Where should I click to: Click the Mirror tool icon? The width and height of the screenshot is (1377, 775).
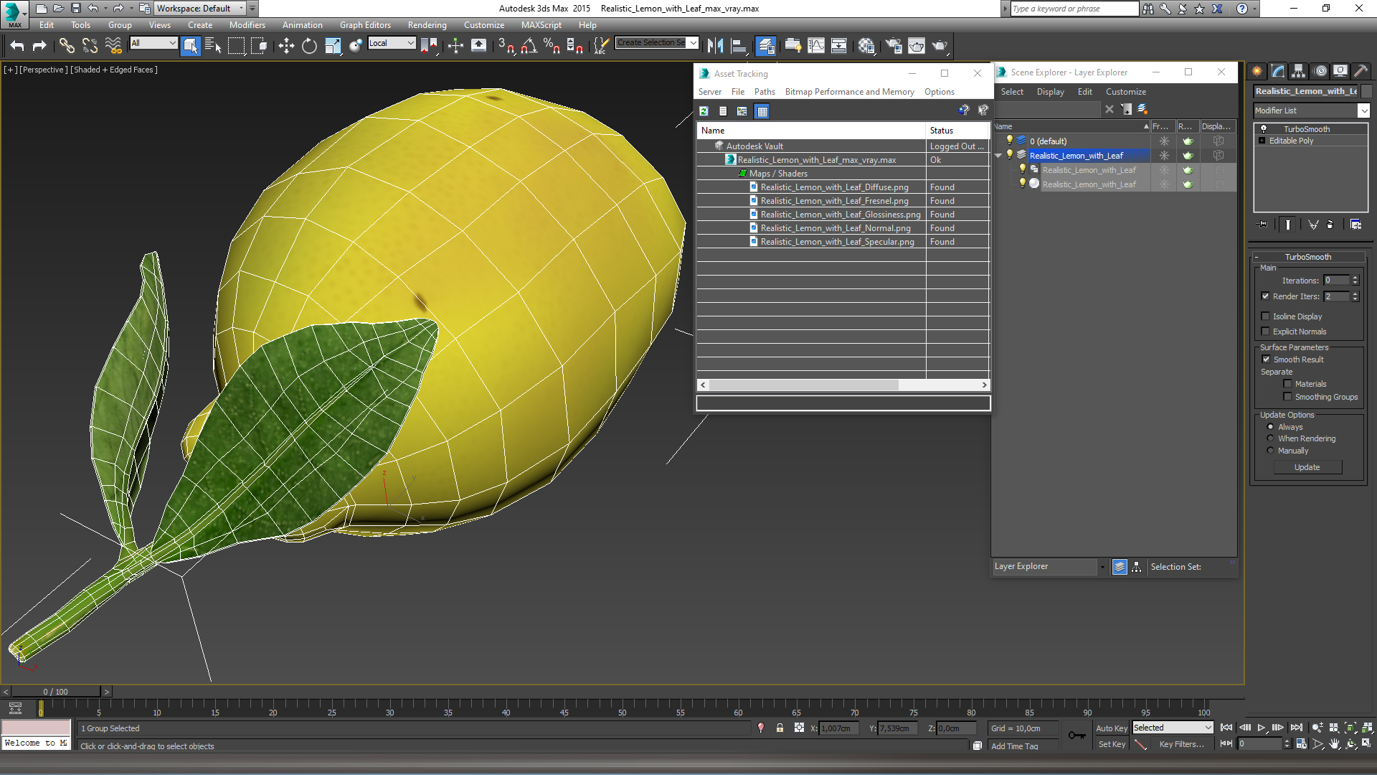point(715,46)
